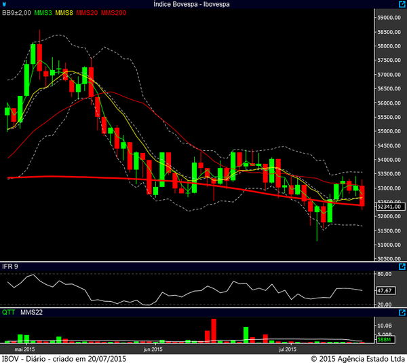Click the 59000,00 price axis label
The height and width of the screenshot is (363, 407).
click(390, 18)
